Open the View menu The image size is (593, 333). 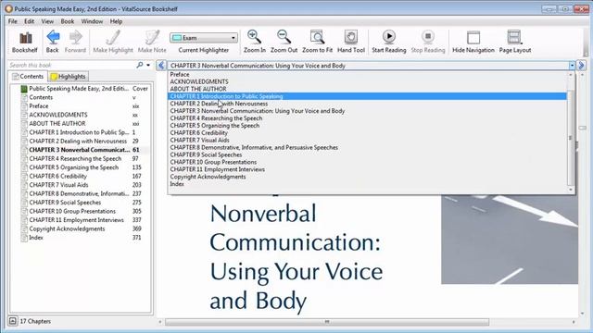point(47,21)
